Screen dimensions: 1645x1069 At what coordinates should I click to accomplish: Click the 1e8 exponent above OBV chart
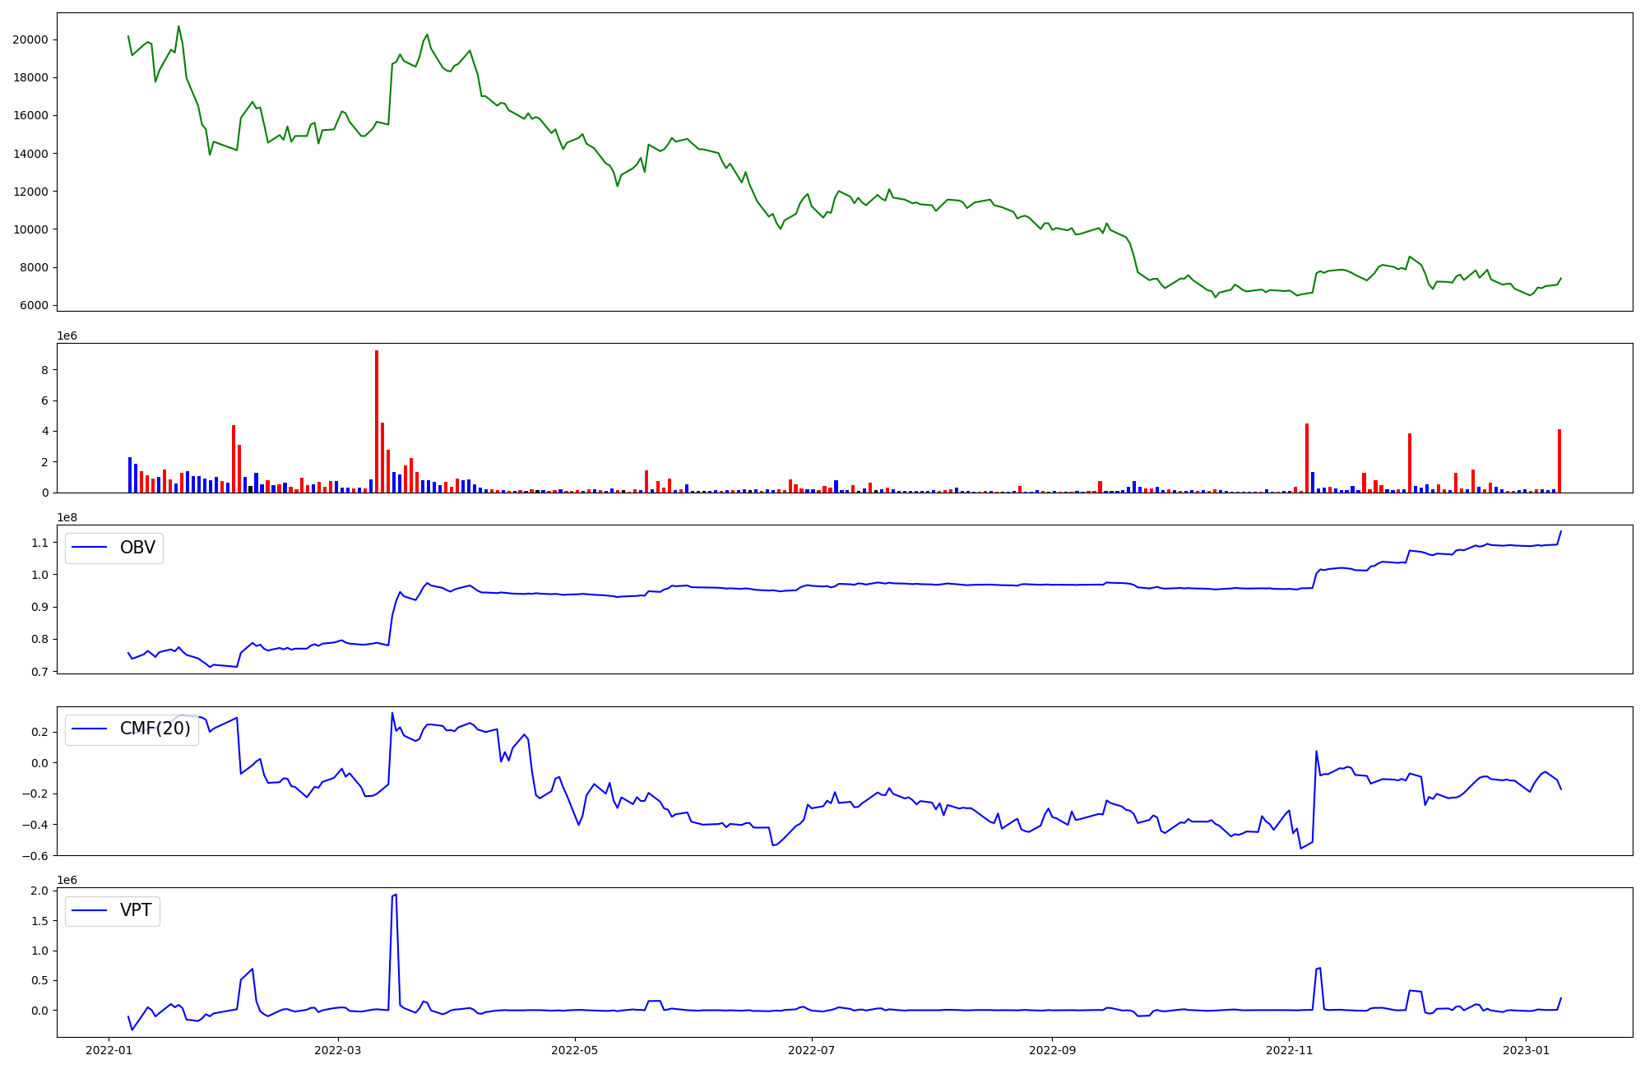(67, 517)
